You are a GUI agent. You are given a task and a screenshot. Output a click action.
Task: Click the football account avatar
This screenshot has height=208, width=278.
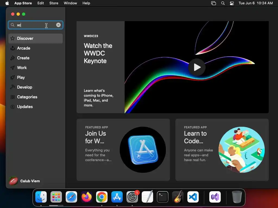14,181
